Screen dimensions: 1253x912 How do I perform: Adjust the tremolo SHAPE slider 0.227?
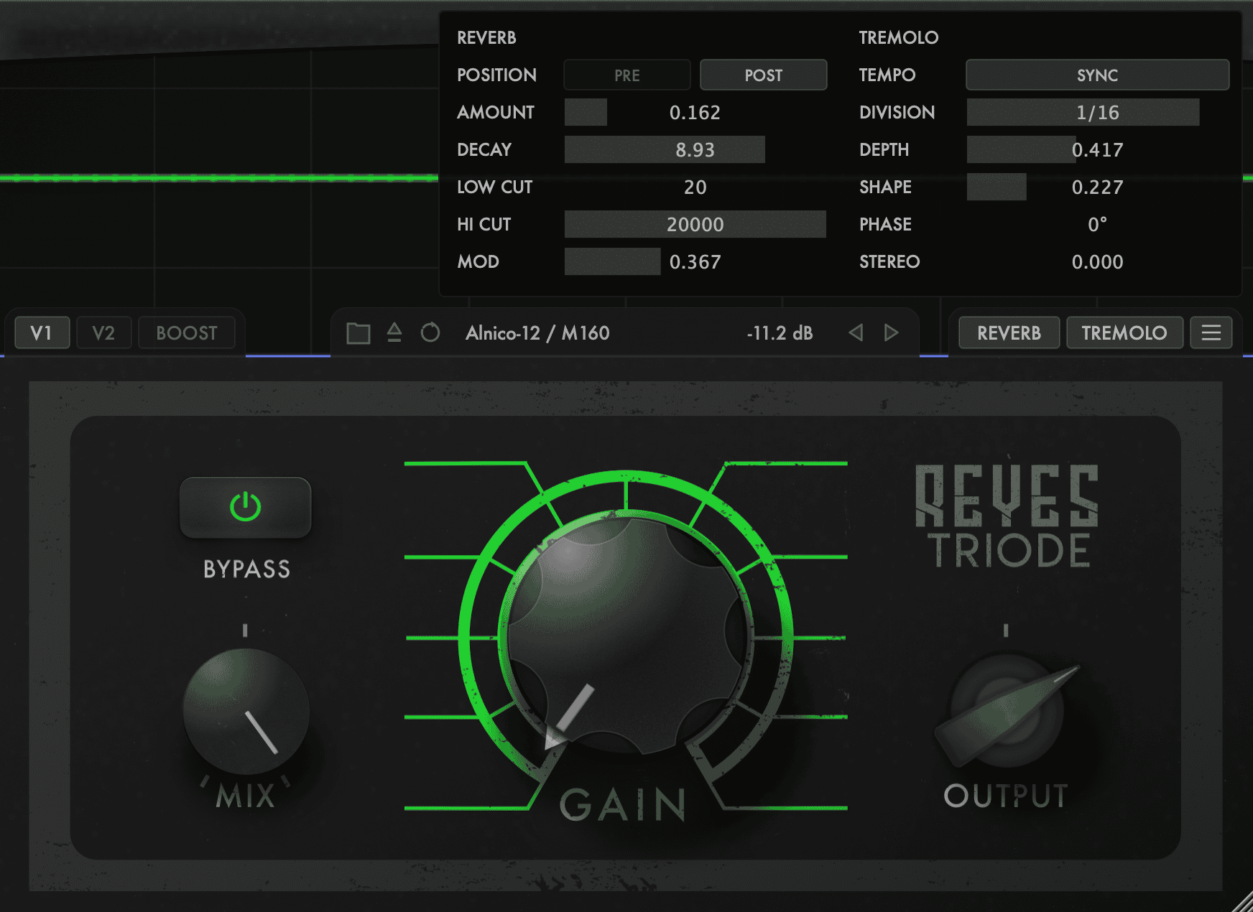click(1097, 187)
